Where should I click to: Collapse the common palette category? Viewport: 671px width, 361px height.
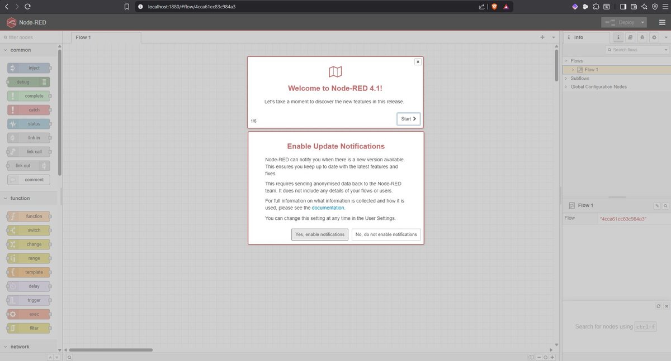pos(29,50)
